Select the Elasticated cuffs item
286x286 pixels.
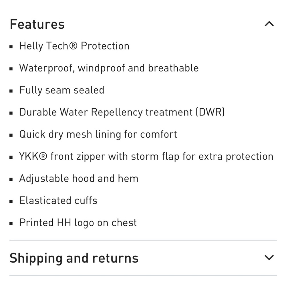coord(58,200)
